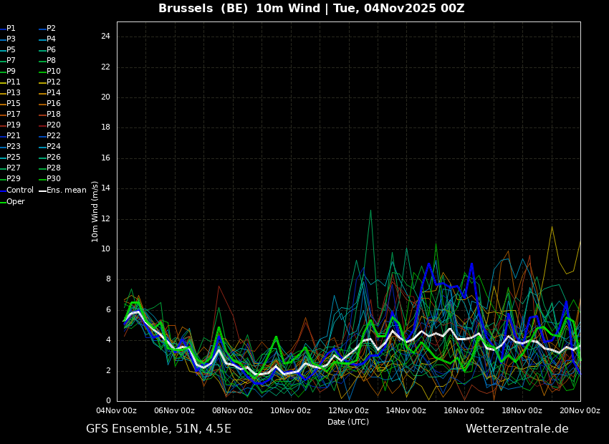Viewport: 609px width, 444px height.
Task: Click the 10m Wind (m/s) axis label
Action: pos(95,211)
